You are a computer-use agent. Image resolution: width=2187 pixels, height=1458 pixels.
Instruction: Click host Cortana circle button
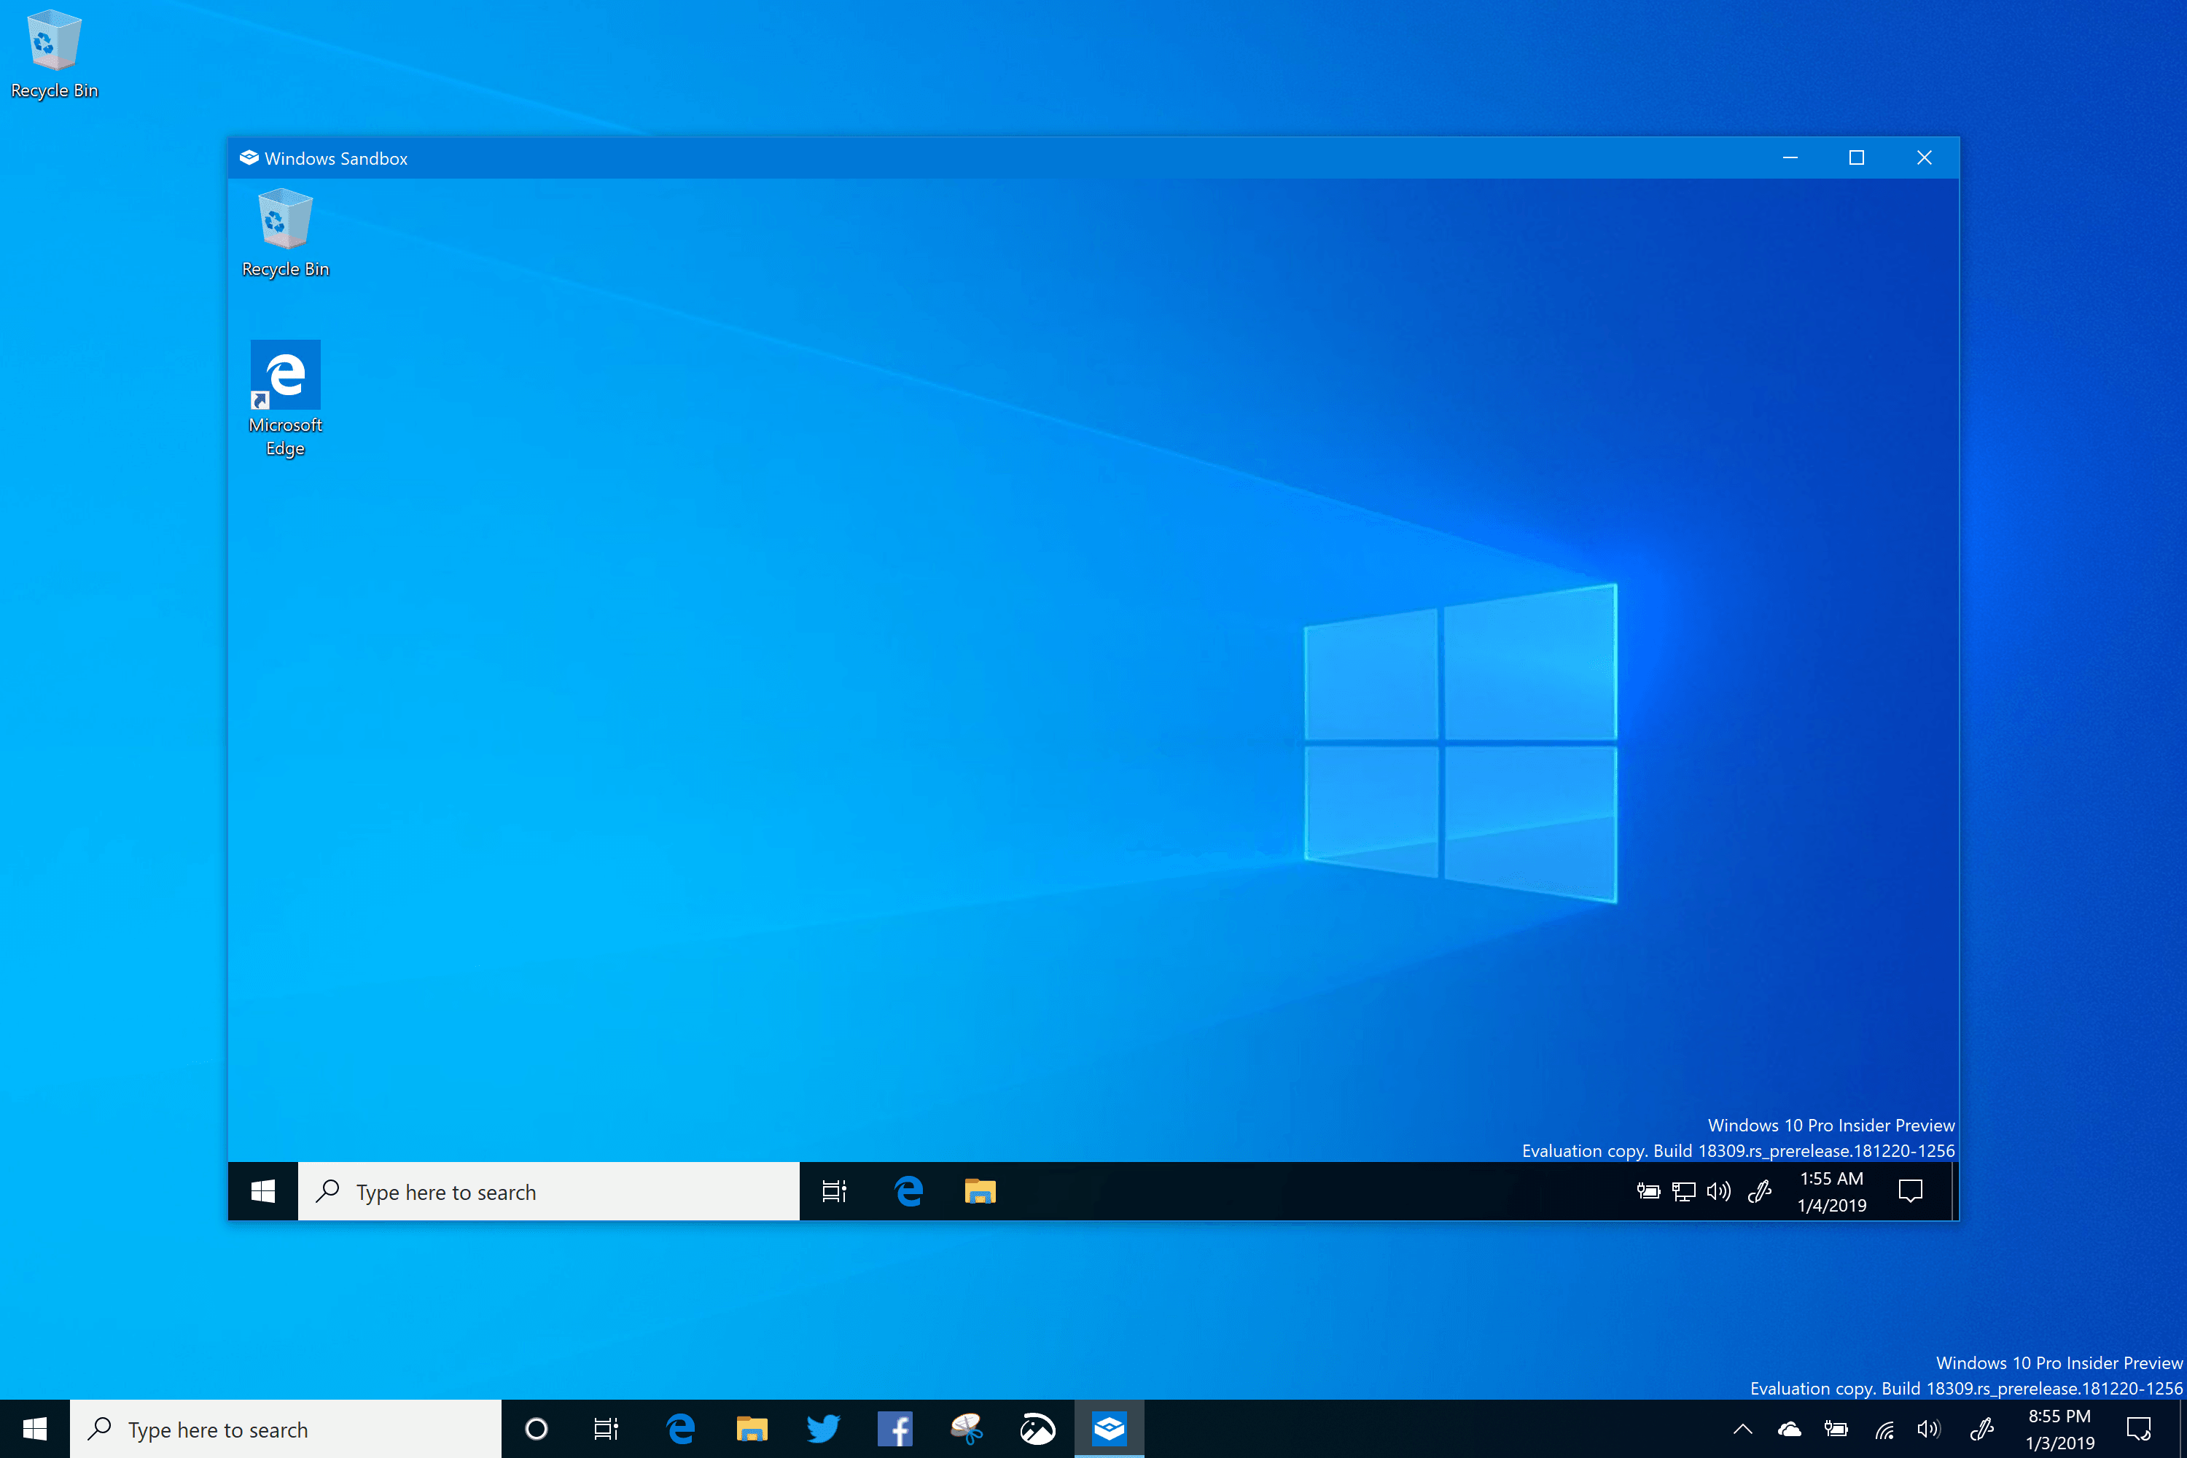pyautogui.click(x=537, y=1429)
